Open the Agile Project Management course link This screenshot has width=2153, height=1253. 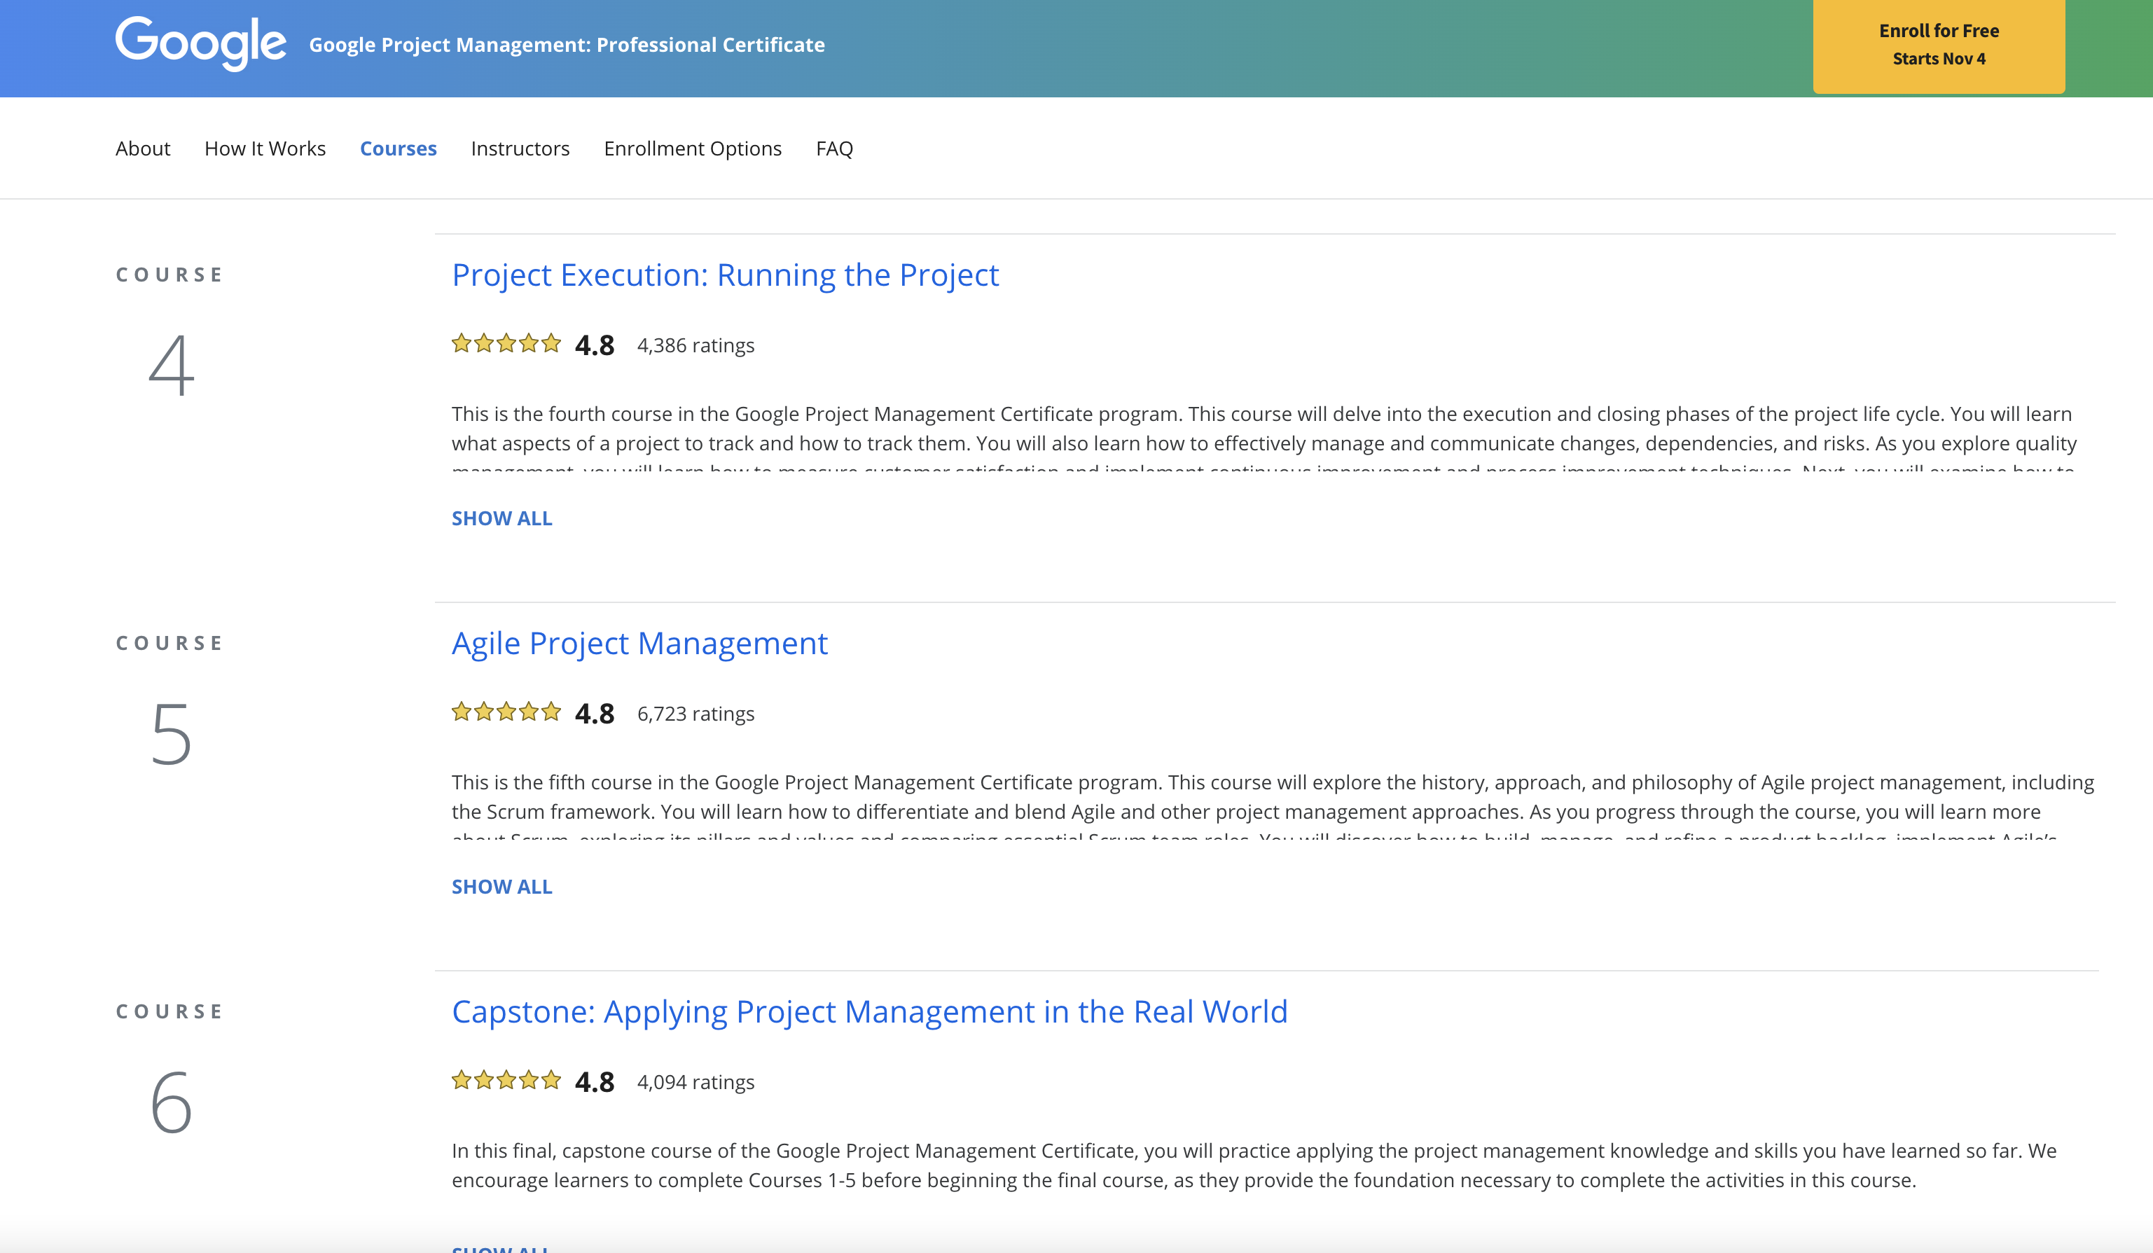point(639,643)
